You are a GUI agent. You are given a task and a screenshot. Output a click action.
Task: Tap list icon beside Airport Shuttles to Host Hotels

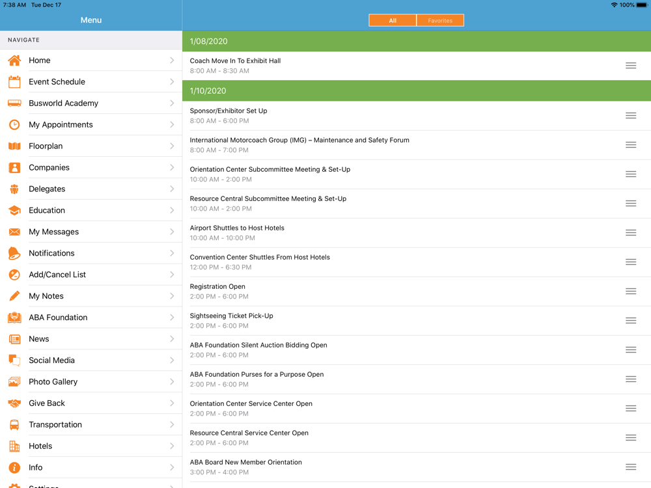(631, 232)
